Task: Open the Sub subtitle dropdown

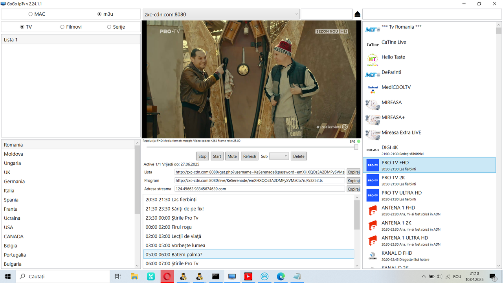Action: click(x=279, y=156)
